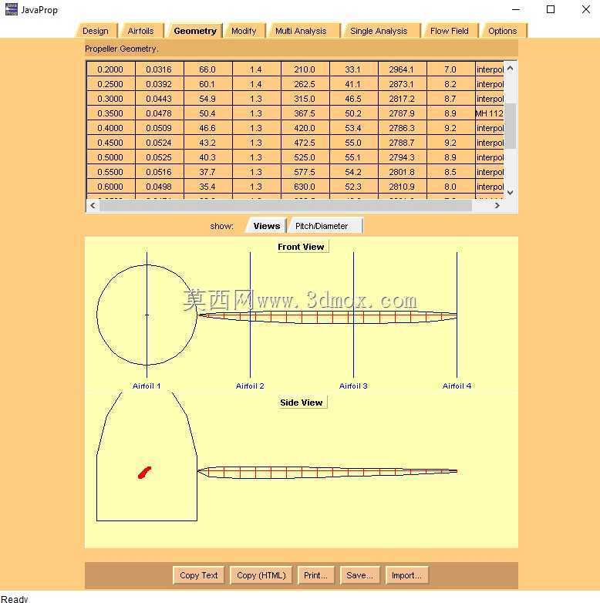
Task: Click the Airfoil 1 label
Action: coord(147,386)
